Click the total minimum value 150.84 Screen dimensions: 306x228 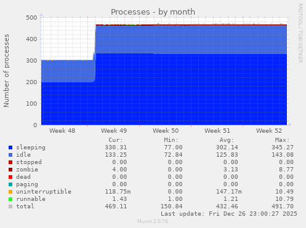pyautogui.click(x=171, y=206)
